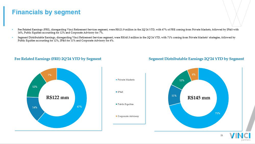The width and height of the screenshot is (255, 144).
Task: Click the Public Equities legend color marker
Action: click(x=116, y=104)
